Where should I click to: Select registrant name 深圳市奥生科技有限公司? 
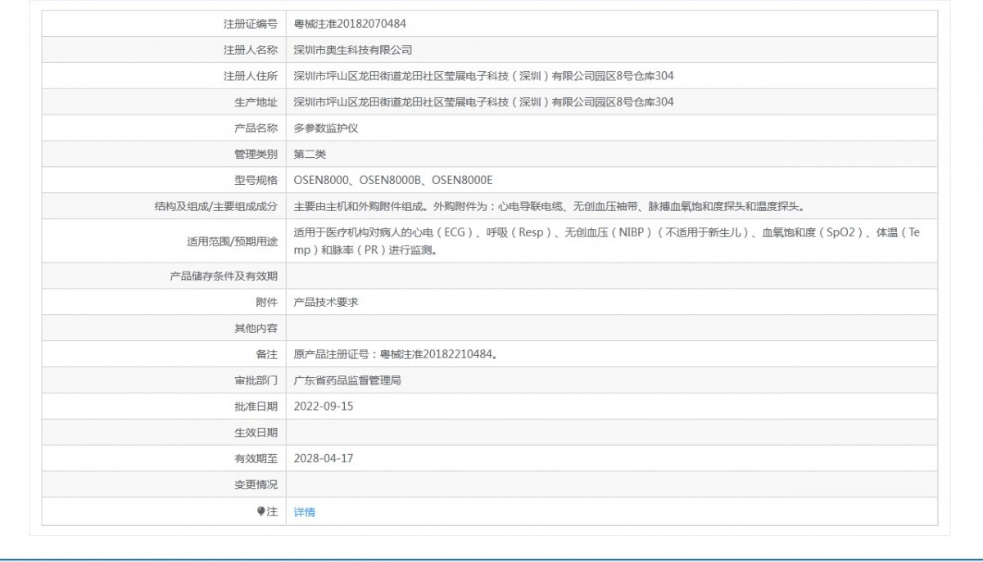[x=353, y=50]
